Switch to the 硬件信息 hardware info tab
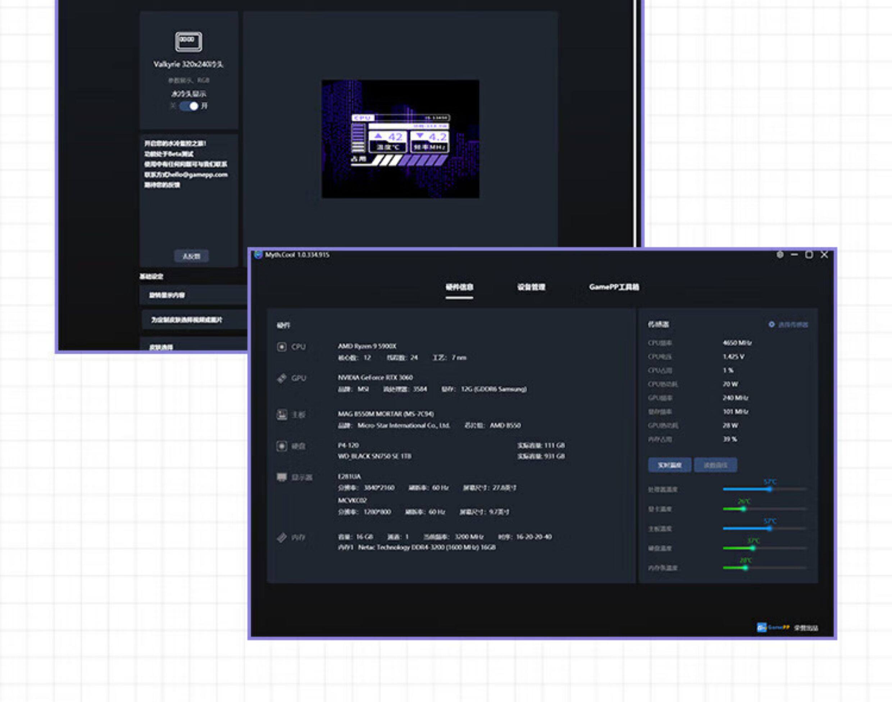 pos(459,287)
